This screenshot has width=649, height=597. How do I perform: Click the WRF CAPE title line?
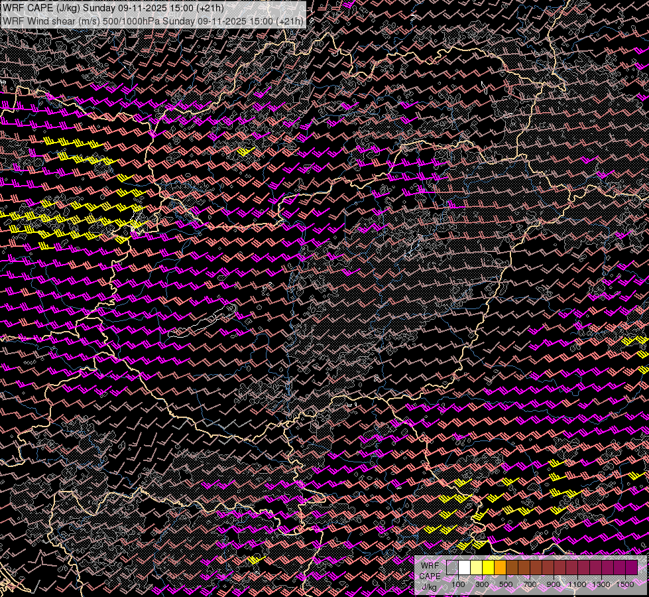[x=113, y=8]
